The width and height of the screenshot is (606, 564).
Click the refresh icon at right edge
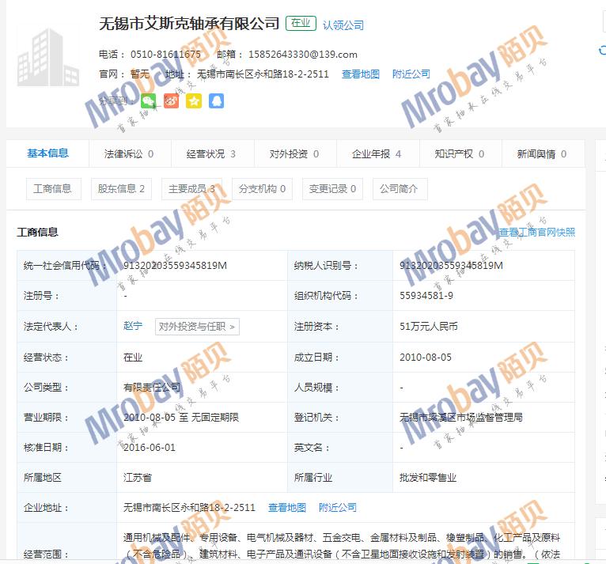pos(602,50)
